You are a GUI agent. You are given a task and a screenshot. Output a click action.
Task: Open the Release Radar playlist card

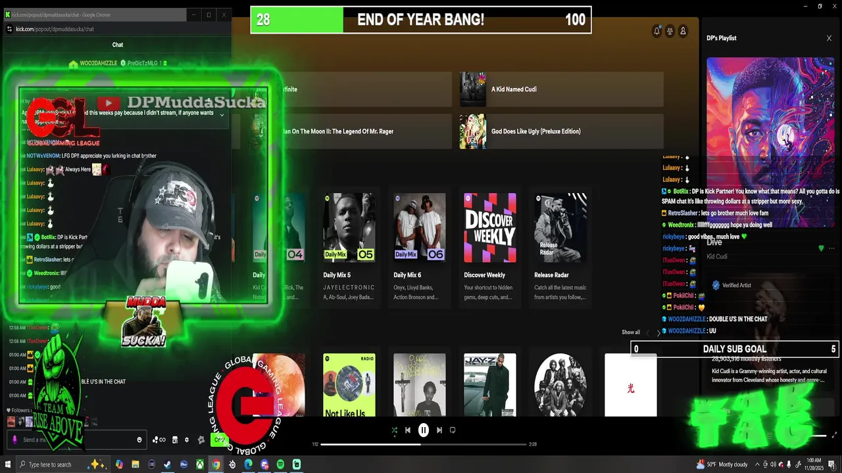560,247
